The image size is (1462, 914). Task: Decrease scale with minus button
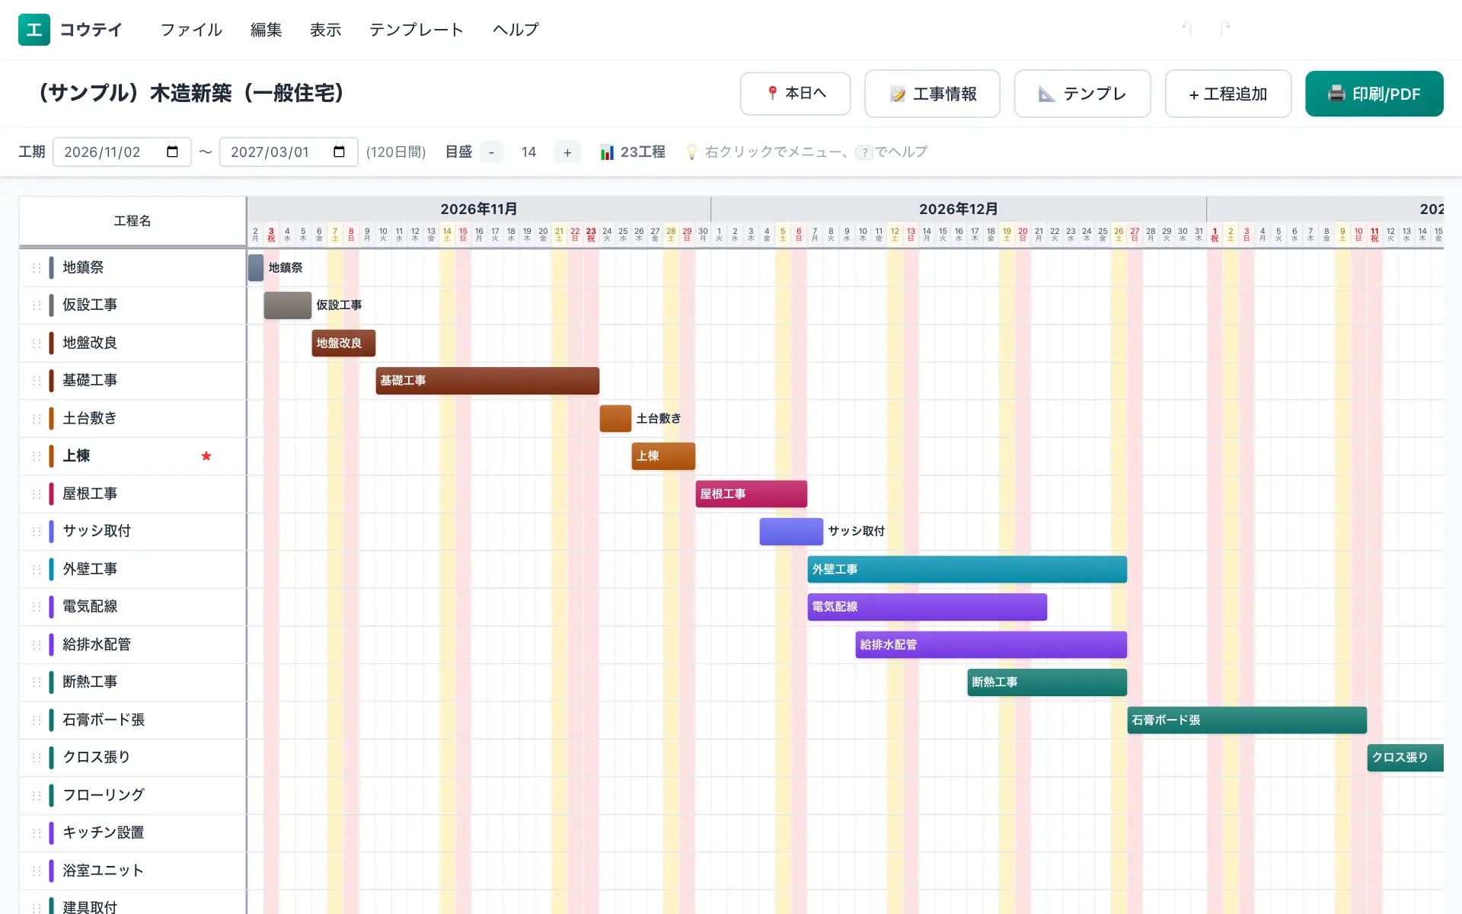491,152
